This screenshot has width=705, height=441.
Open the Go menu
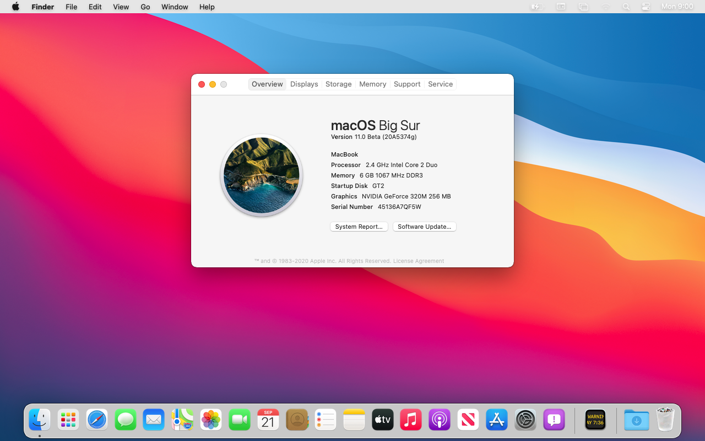point(145,7)
